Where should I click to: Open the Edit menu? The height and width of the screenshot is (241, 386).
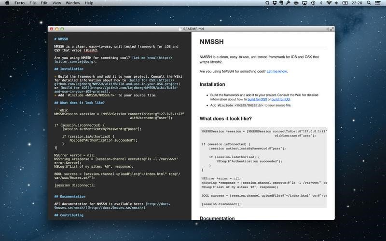tap(44, 3)
